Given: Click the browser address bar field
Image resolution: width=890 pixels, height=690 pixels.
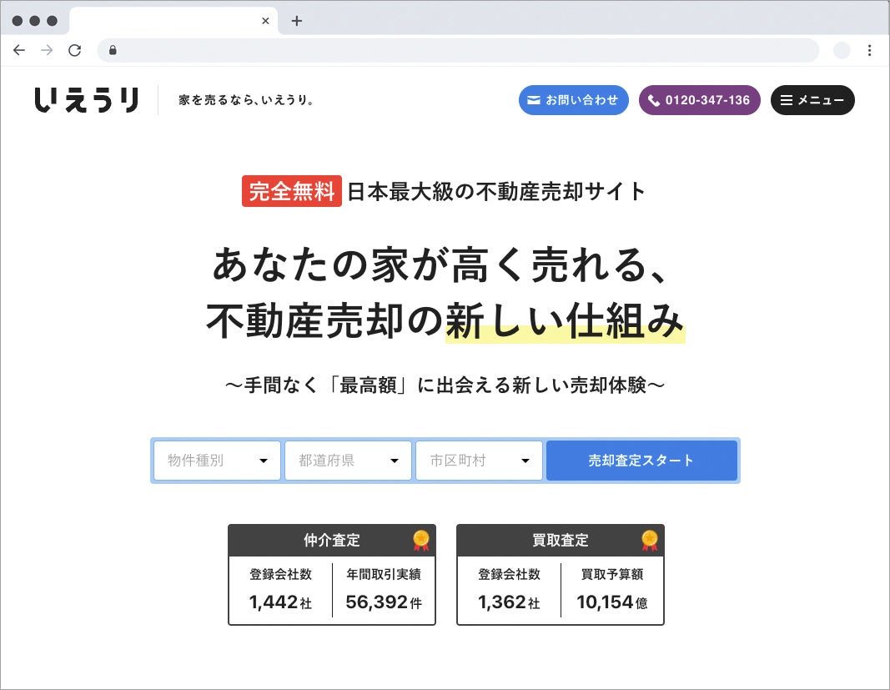Looking at the screenshot, I should pyautogui.click(x=458, y=50).
